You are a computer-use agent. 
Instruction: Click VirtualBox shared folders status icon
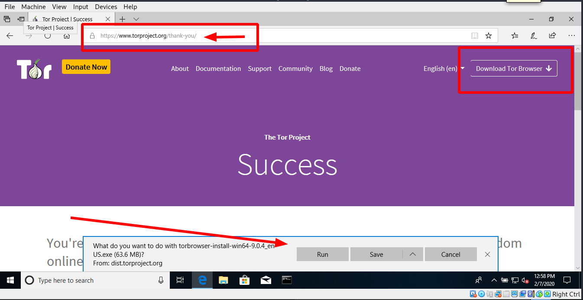[x=506, y=294]
